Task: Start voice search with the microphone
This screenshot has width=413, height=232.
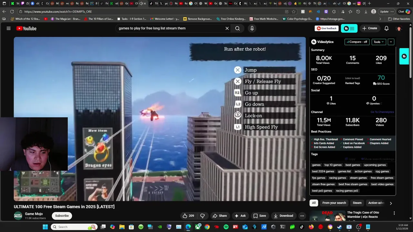Action: click(252, 28)
